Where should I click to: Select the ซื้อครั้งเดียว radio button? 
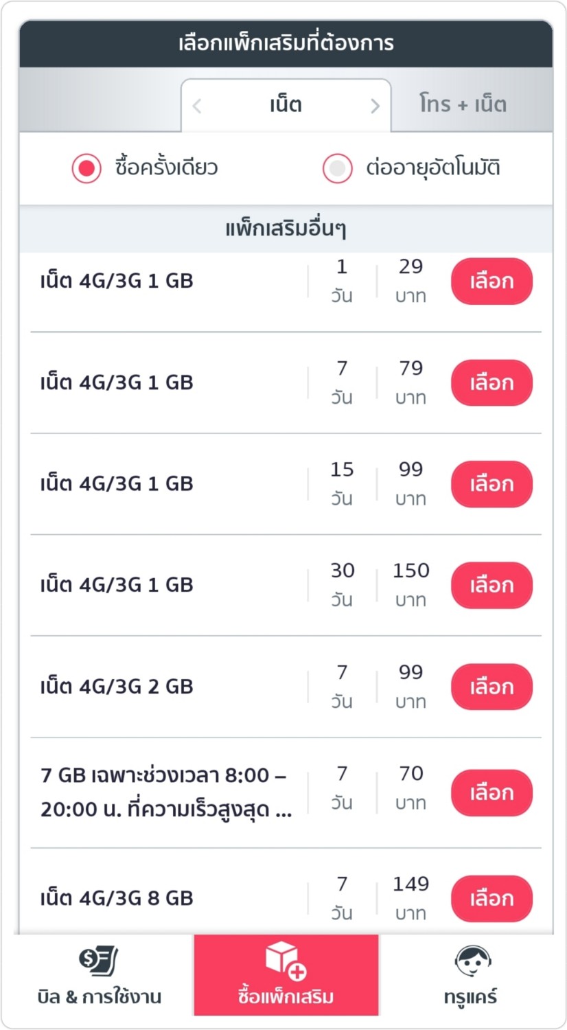(x=87, y=168)
